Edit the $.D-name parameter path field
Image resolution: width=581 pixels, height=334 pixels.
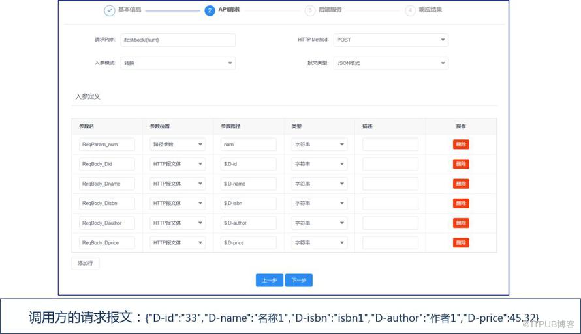248,184
